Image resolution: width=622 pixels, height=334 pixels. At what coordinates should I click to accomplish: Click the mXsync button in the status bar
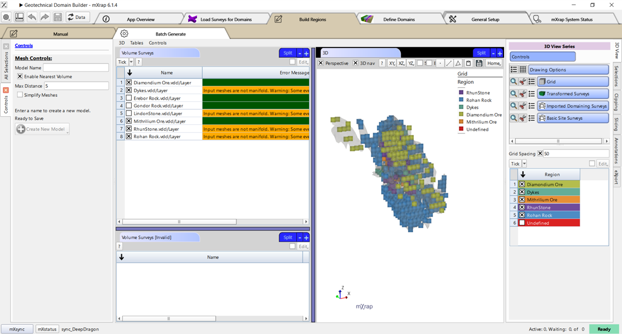(x=17, y=329)
